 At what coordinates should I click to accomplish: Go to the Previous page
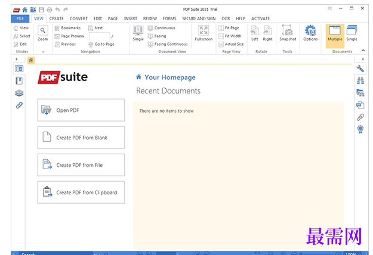(x=66, y=44)
